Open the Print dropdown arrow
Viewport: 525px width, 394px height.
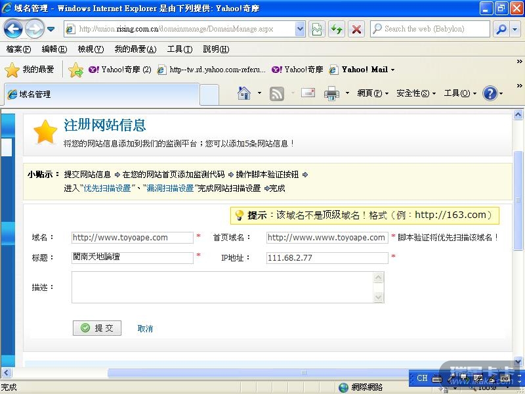[x=347, y=93]
